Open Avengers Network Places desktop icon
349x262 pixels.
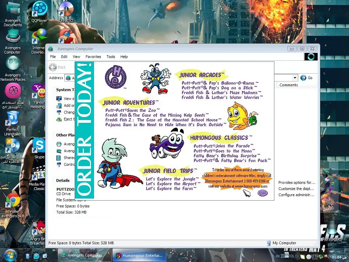tap(13, 69)
